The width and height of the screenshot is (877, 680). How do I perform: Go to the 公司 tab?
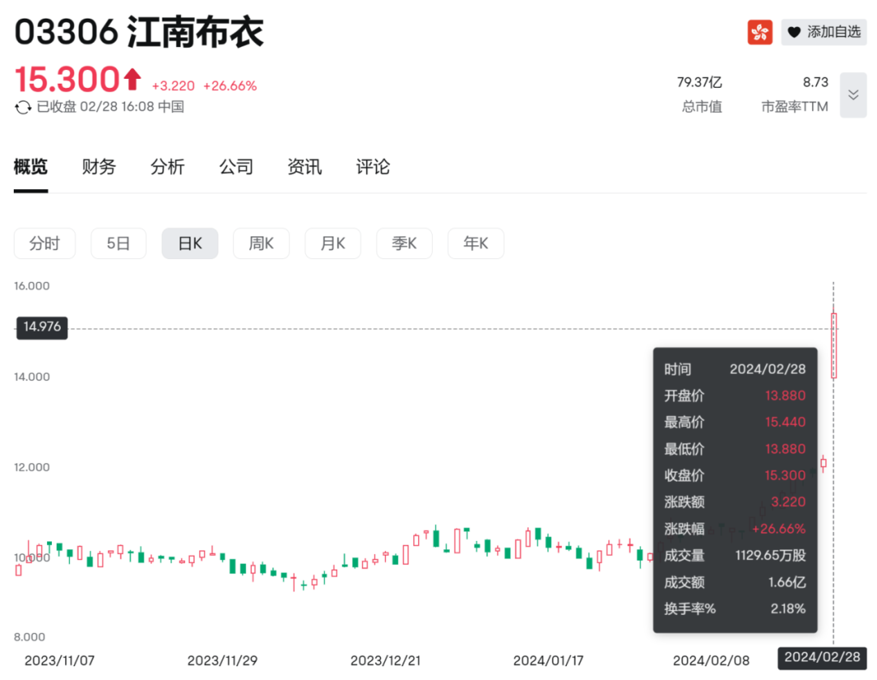pyautogui.click(x=236, y=167)
